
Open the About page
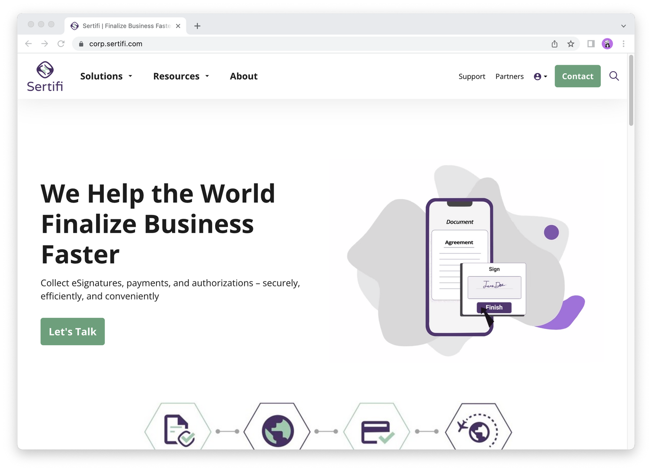coord(243,76)
